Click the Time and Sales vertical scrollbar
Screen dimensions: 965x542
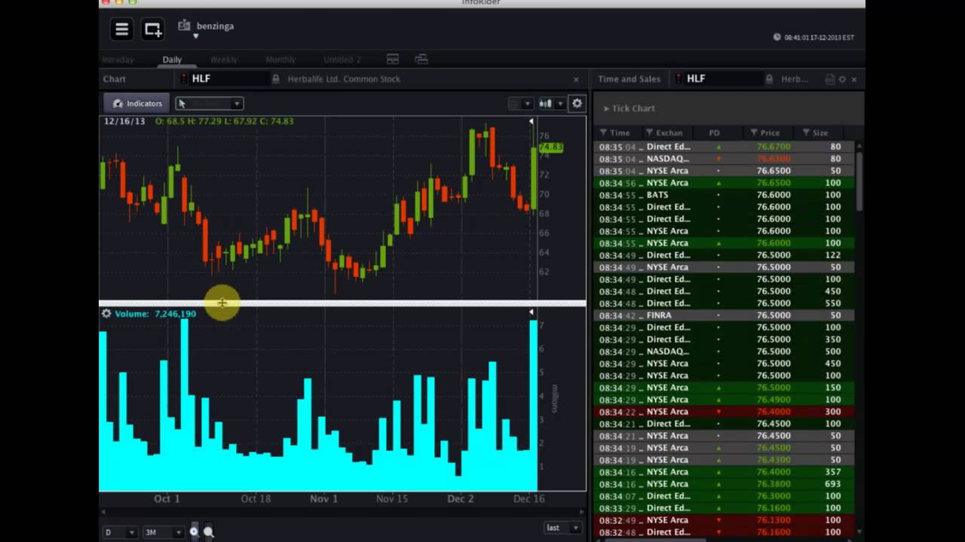coord(859,181)
